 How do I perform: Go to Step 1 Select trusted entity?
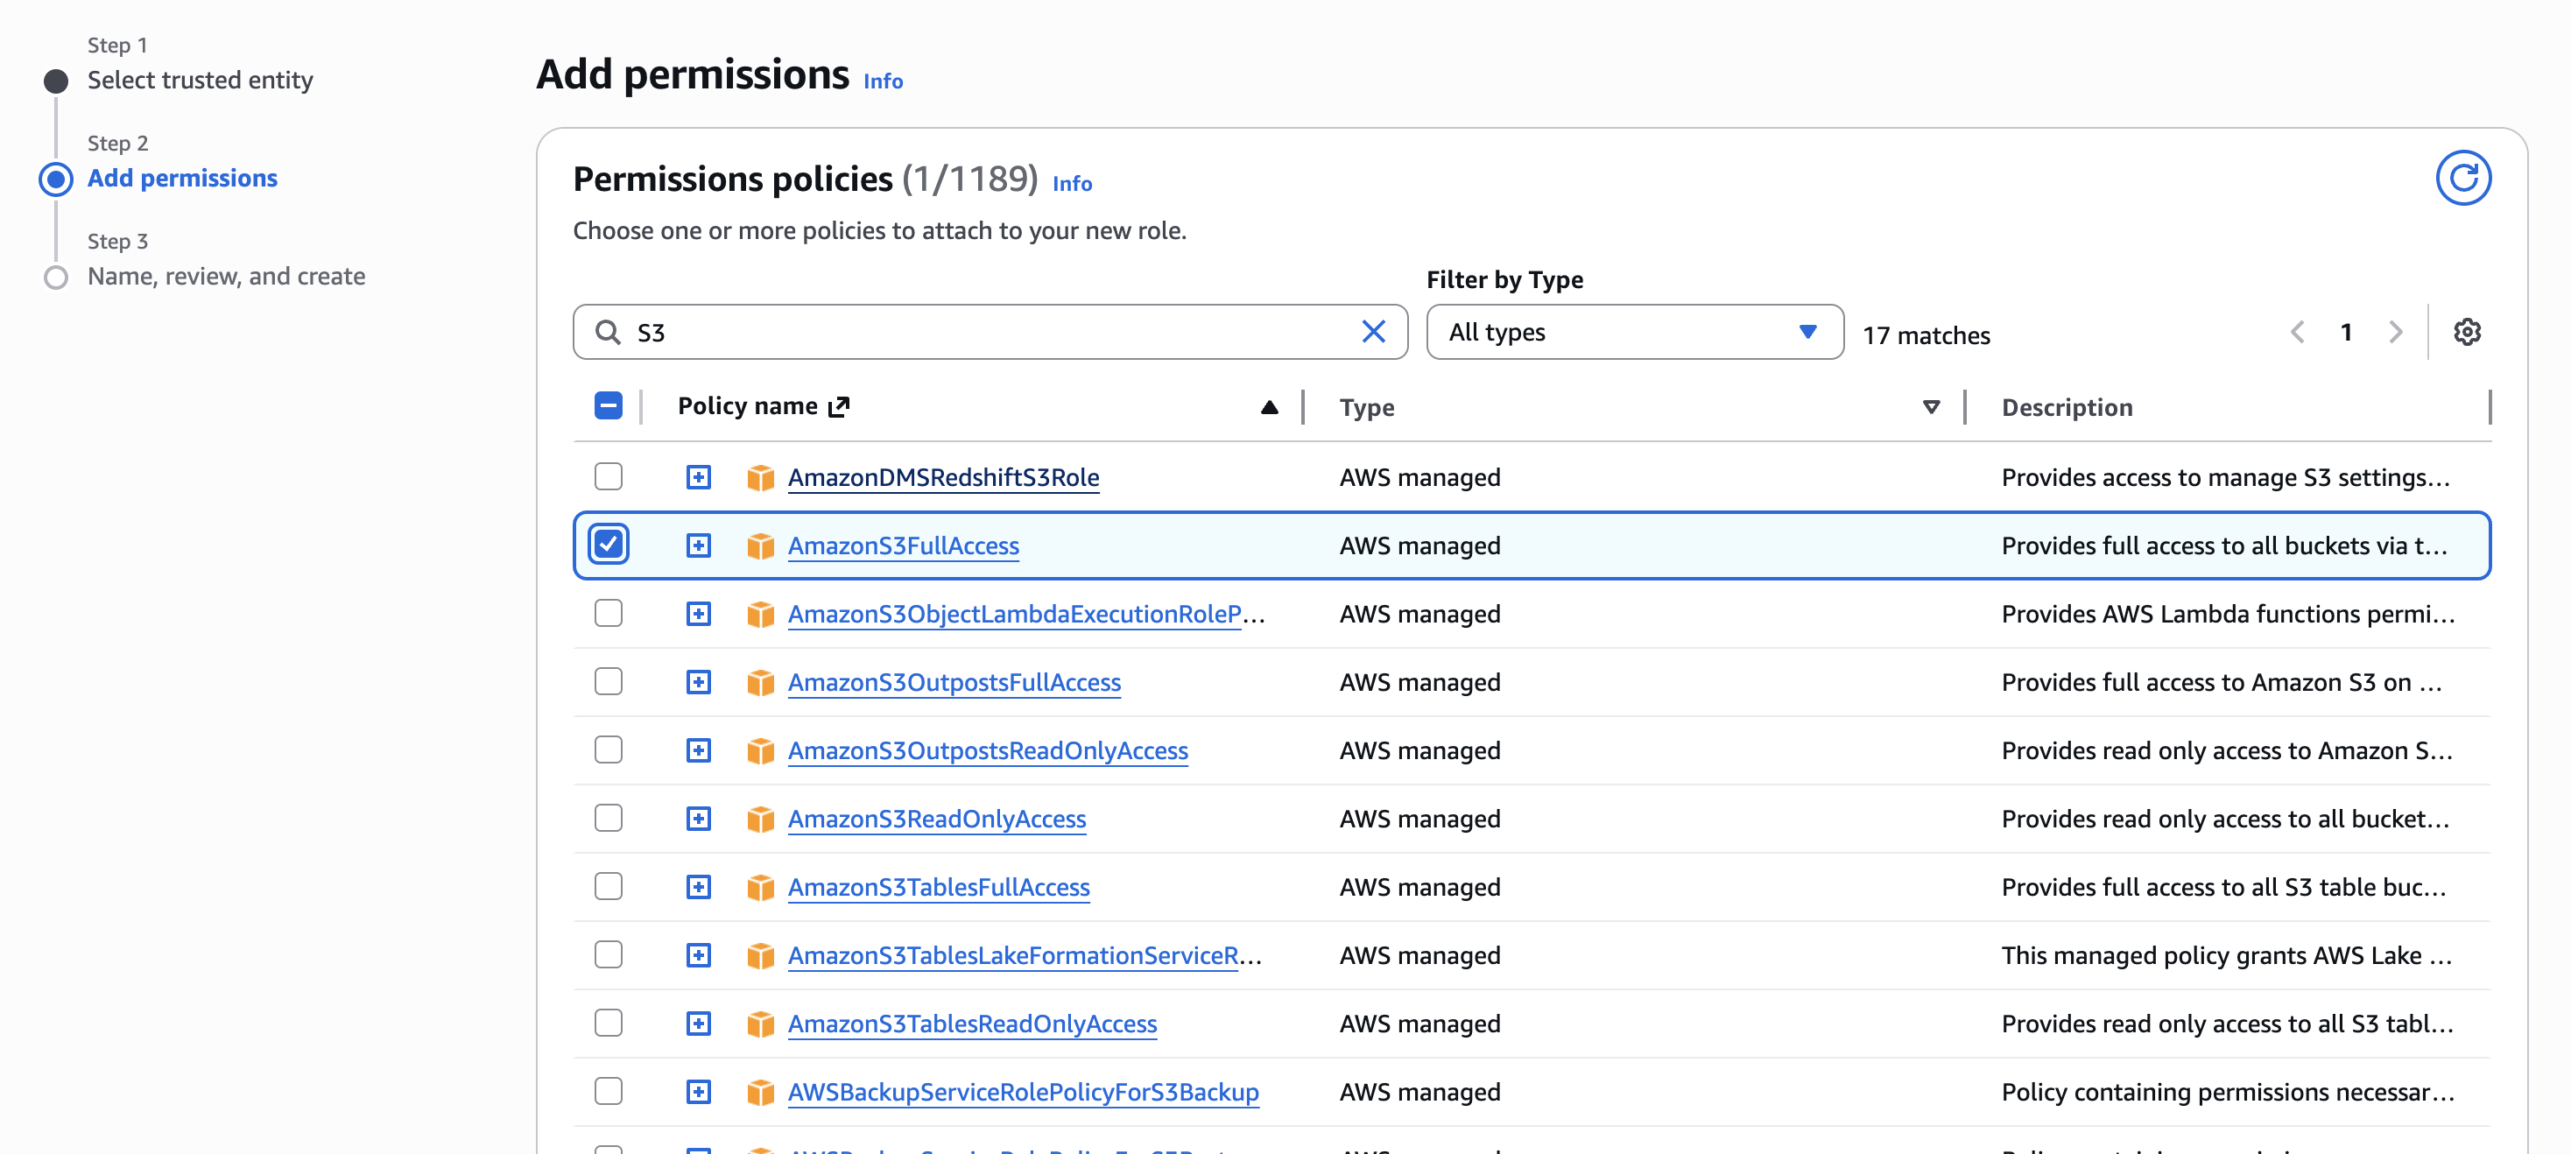[200, 80]
